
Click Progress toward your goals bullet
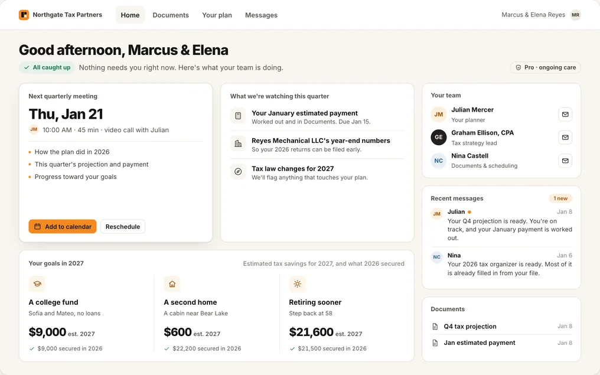(x=76, y=177)
